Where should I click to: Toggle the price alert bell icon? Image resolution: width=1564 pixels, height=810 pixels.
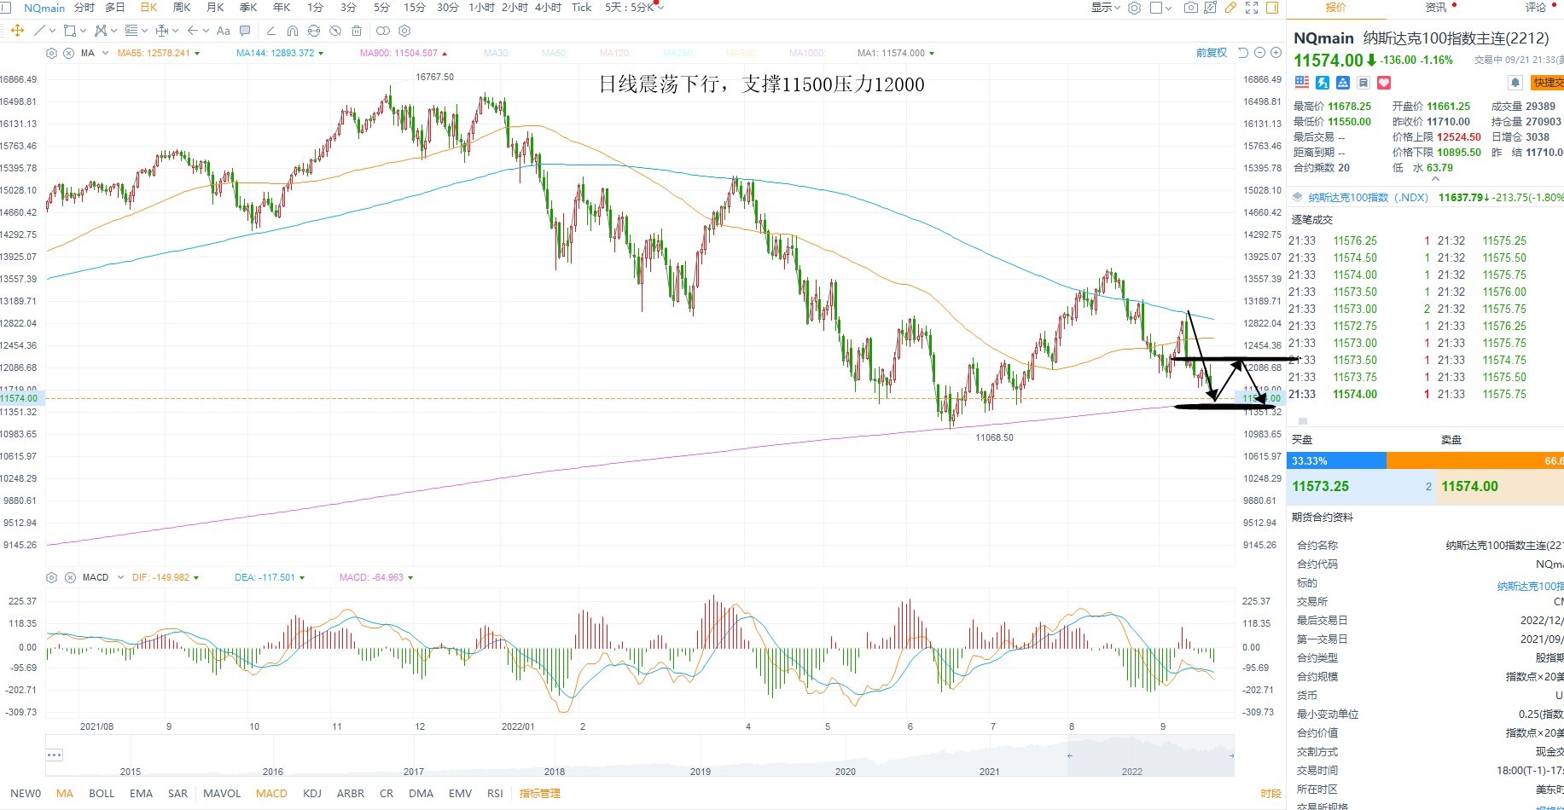pyautogui.click(x=1515, y=83)
